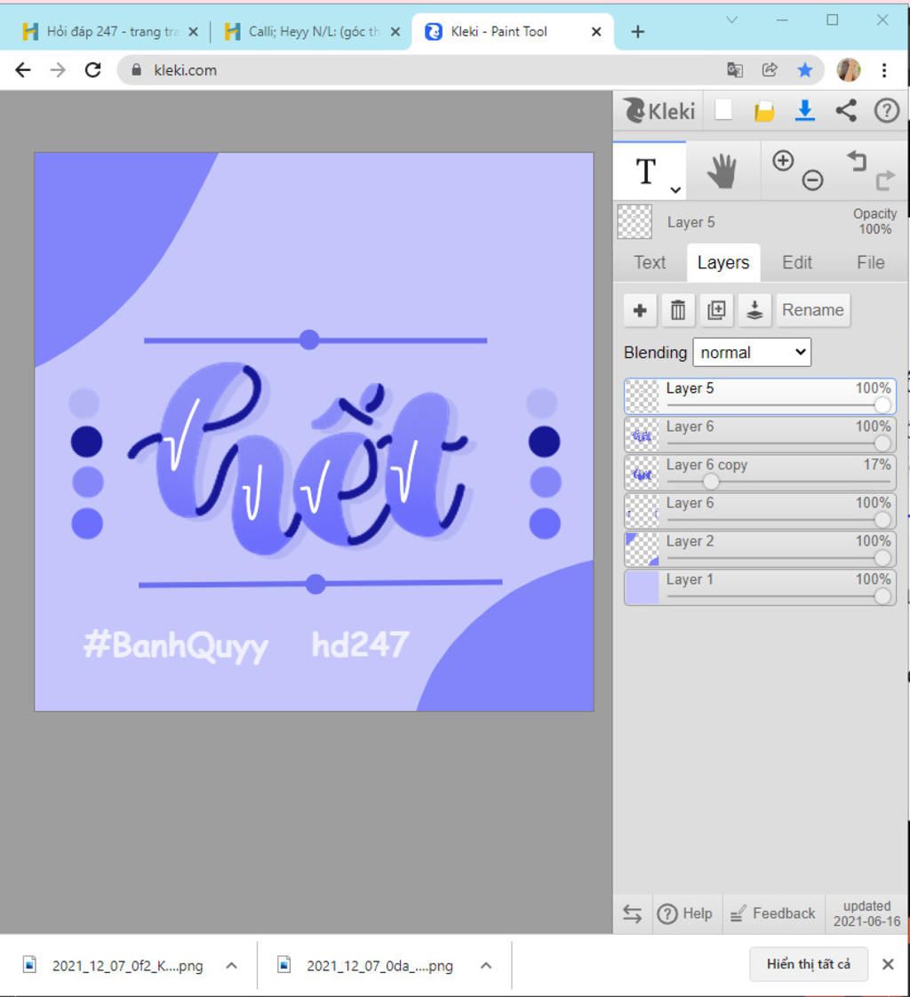Open a new browser tab
The height and width of the screenshot is (997, 910).
[638, 31]
